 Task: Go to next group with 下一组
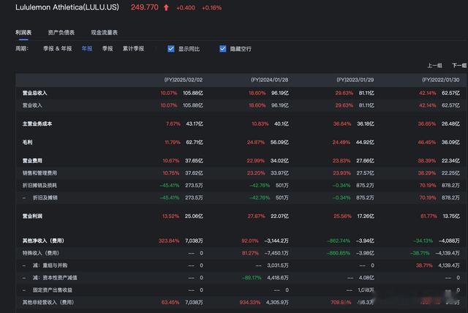click(460, 66)
